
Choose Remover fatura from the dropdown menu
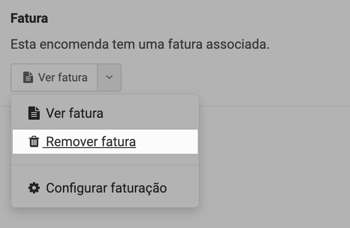[91, 141]
